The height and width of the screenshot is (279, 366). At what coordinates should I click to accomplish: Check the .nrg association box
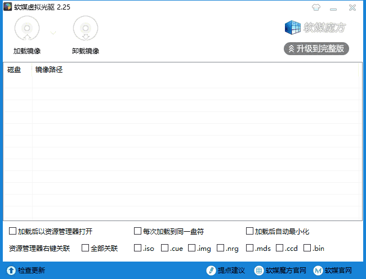[x=220, y=247]
